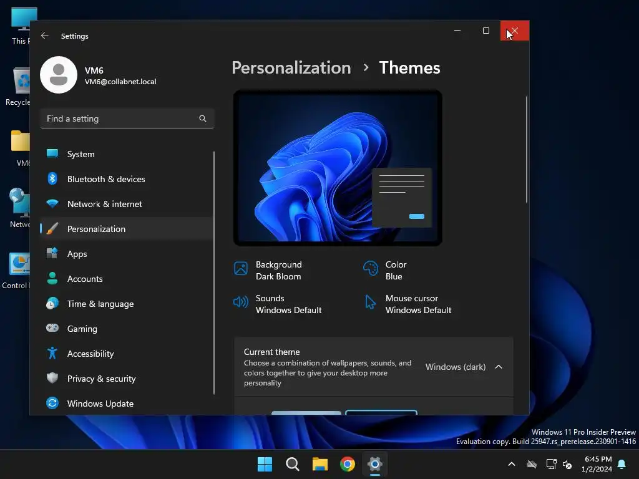This screenshot has height=479, width=639.
Task: Click the Windows Update refresh icon
Action: (x=52, y=403)
